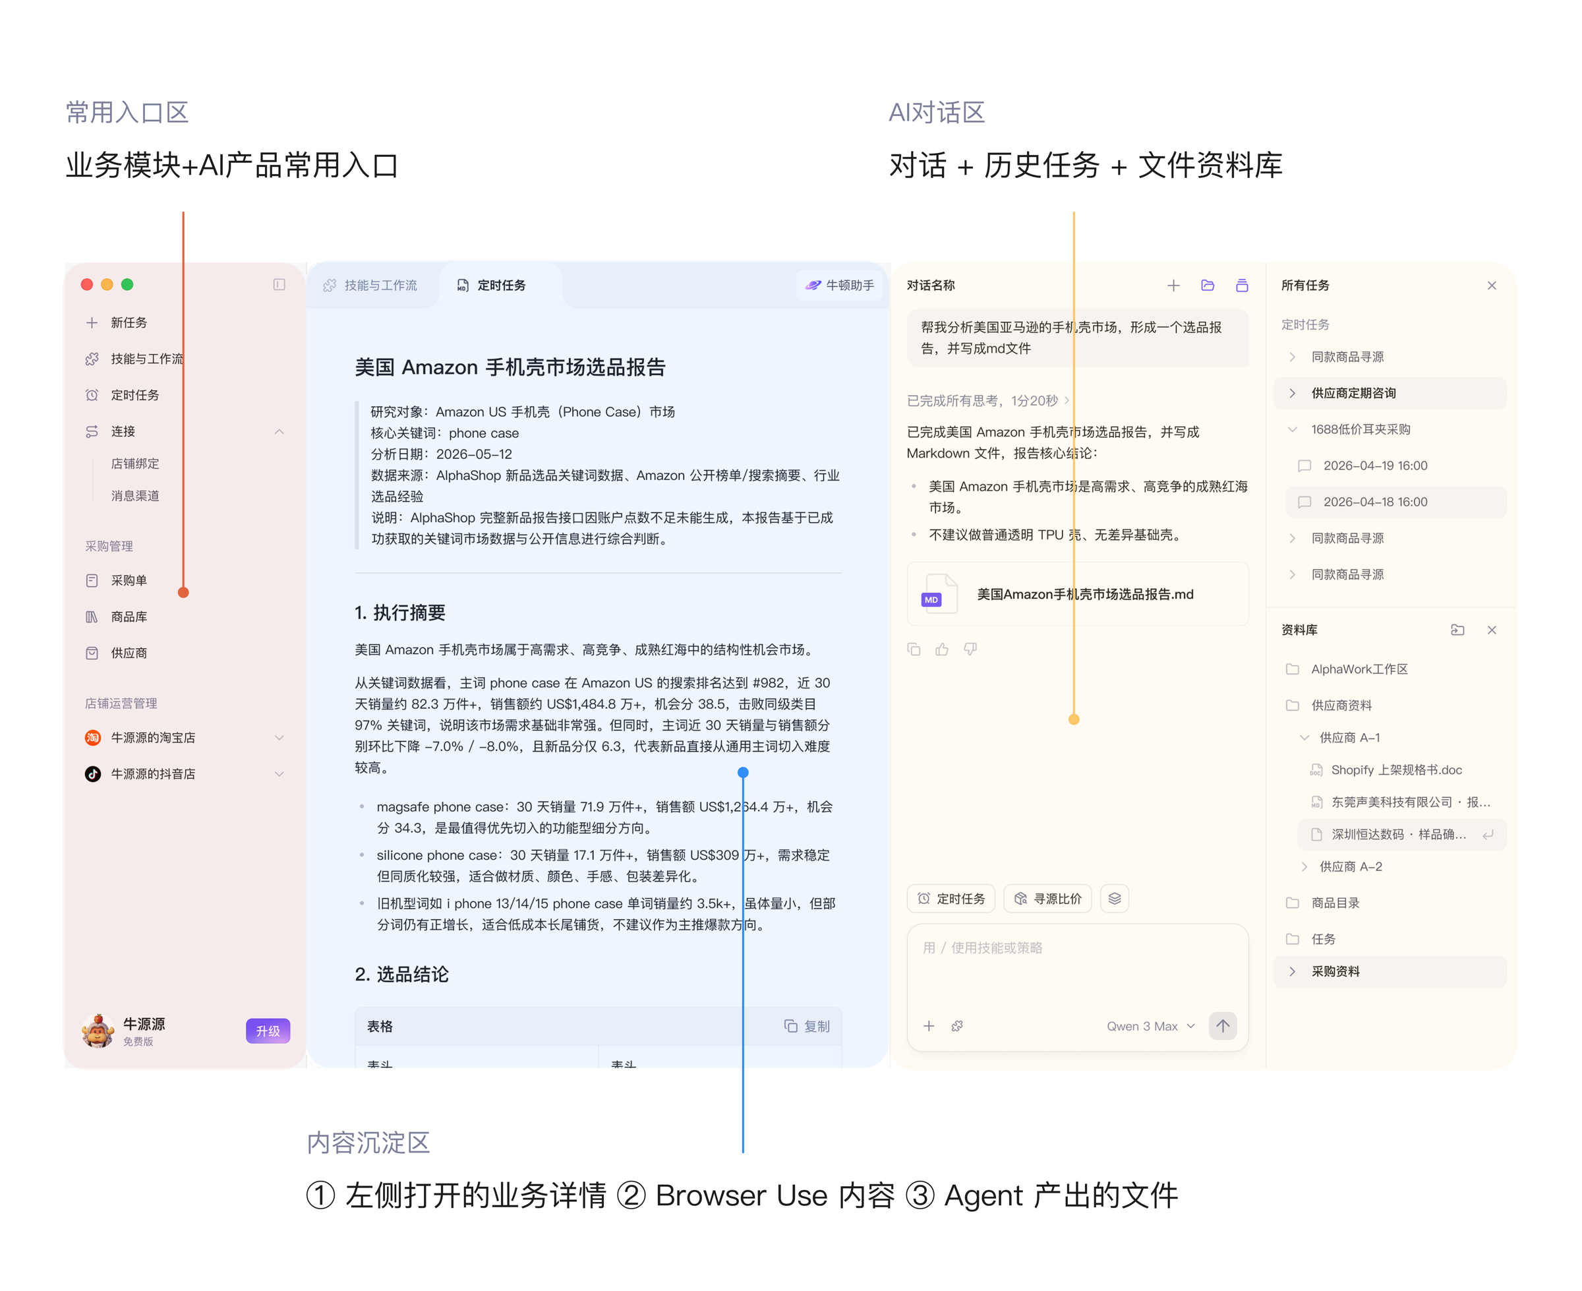This screenshot has height=1291, width=1582.
Task: Expand the first 同款商品寻源 task
Action: pyautogui.click(x=1292, y=357)
